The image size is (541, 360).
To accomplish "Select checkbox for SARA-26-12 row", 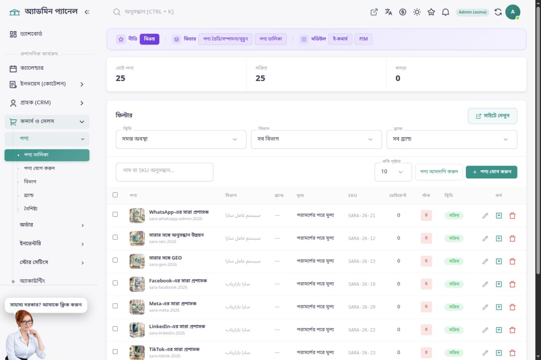I will pyautogui.click(x=115, y=237).
